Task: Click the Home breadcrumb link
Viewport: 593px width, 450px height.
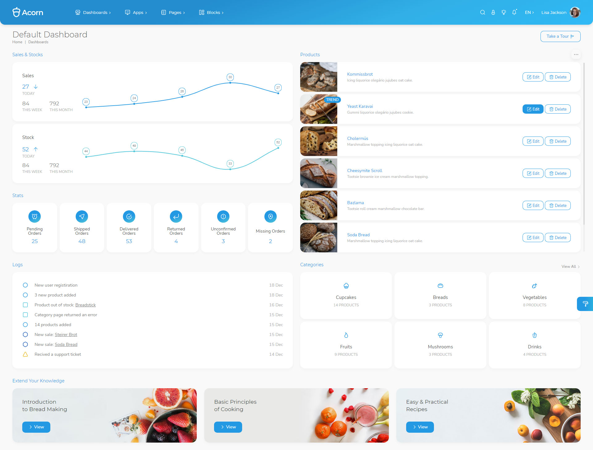Action: (18, 42)
